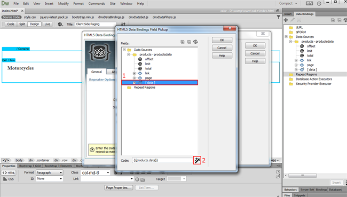Click the point-to-file target icon next to Link
The image size is (347, 197).
137,179
